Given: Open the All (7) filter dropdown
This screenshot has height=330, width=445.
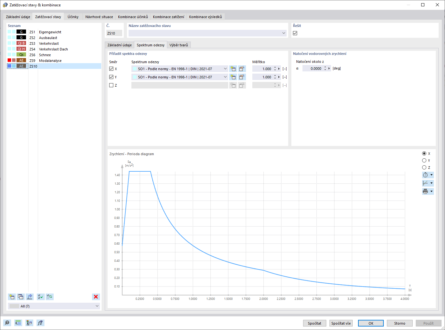Looking at the screenshot, I should (97, 306).
